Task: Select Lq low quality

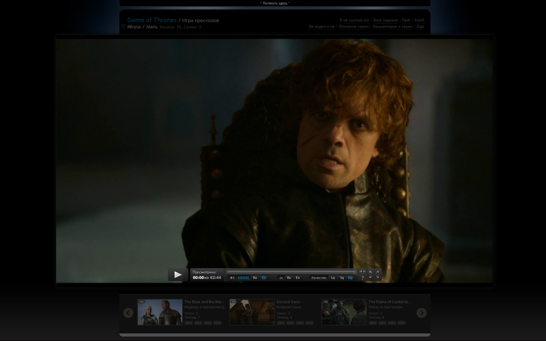Action: (333, 278)
